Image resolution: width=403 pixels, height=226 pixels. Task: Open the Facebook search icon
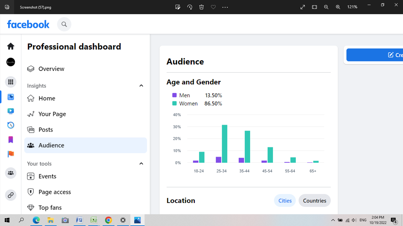(x=64, y=24)
